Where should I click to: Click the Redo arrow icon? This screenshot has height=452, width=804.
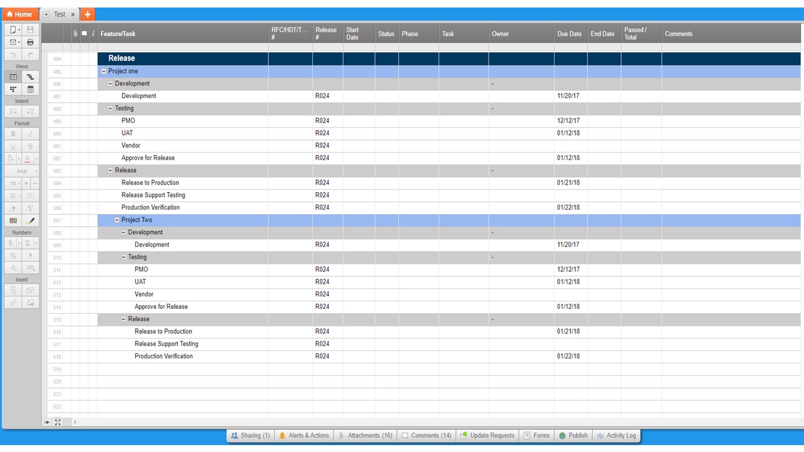[30, 55]
